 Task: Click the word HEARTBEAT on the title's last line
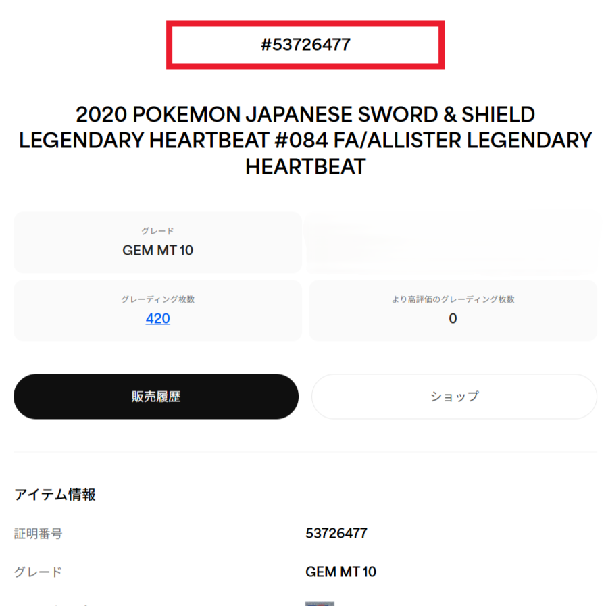pyautogui.click(x=305, y=167)
